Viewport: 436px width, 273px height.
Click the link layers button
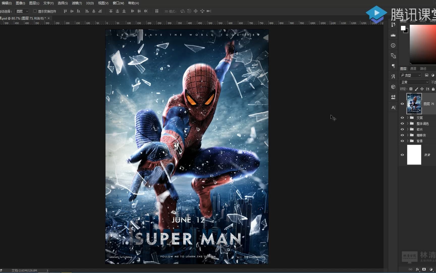point(411,269)
